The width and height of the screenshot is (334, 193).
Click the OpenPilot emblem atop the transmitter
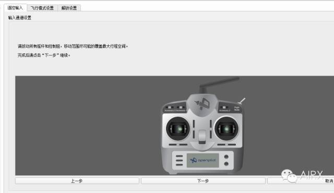pyautogui.click(x=202, y=104)
